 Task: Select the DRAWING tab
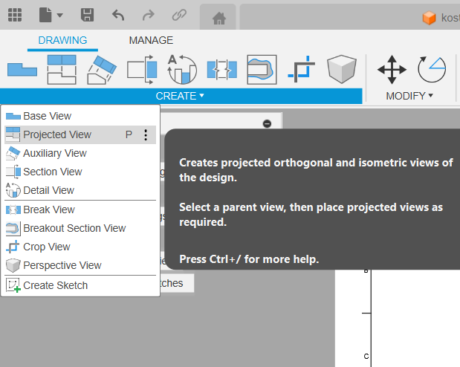[x=62, y=40]
